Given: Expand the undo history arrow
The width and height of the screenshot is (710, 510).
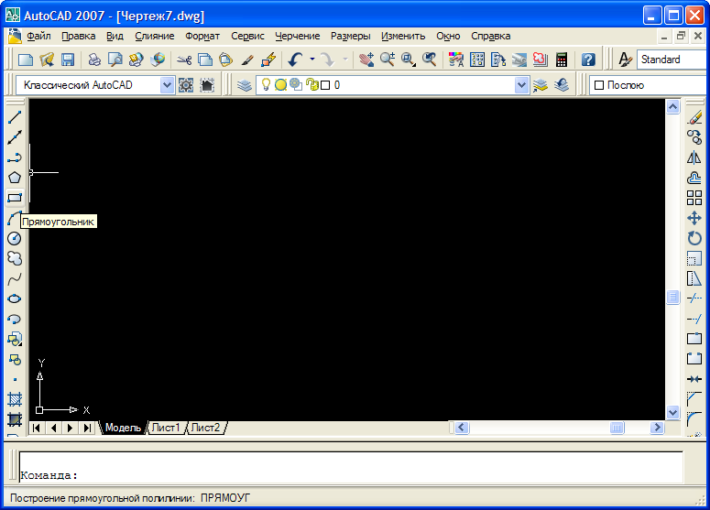Looking at the screenshot, I should 312,60.
